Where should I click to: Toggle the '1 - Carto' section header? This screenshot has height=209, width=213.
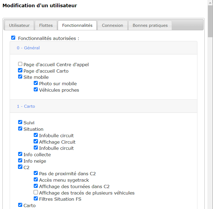click(26, 106)
